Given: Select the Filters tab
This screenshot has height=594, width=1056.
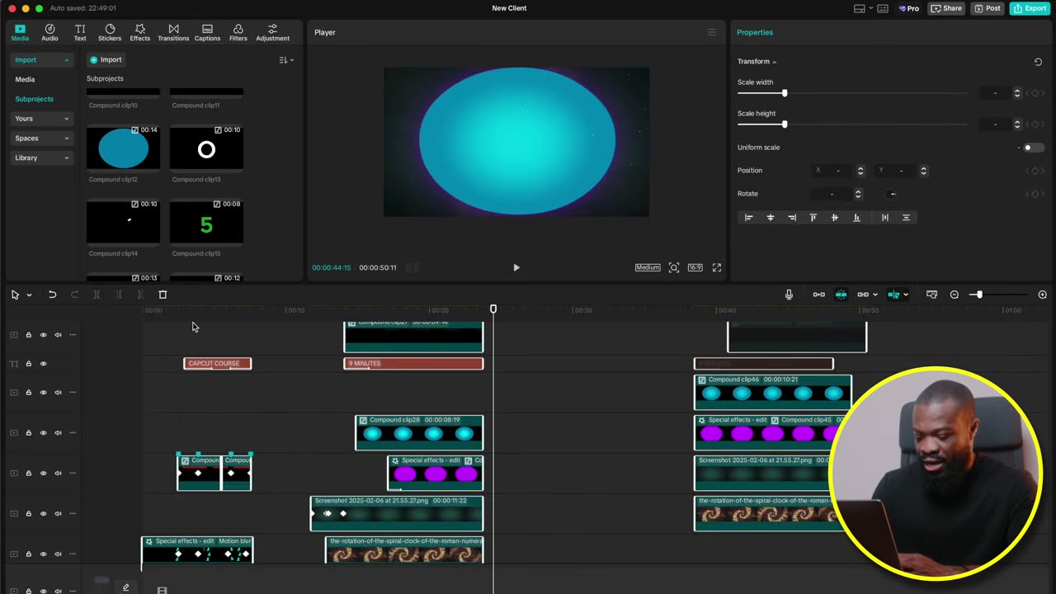Looking at the screenshot, I should 238,32.
